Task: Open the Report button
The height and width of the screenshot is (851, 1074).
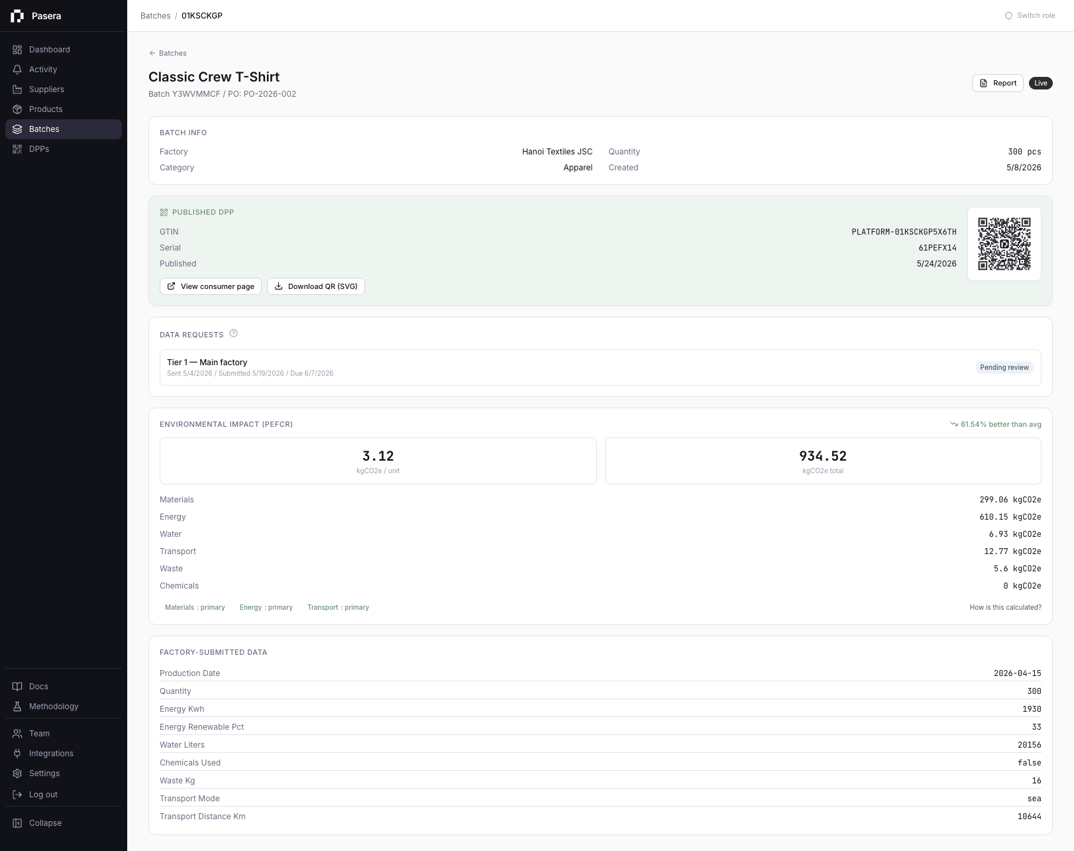Action: [x=998, y=84]
